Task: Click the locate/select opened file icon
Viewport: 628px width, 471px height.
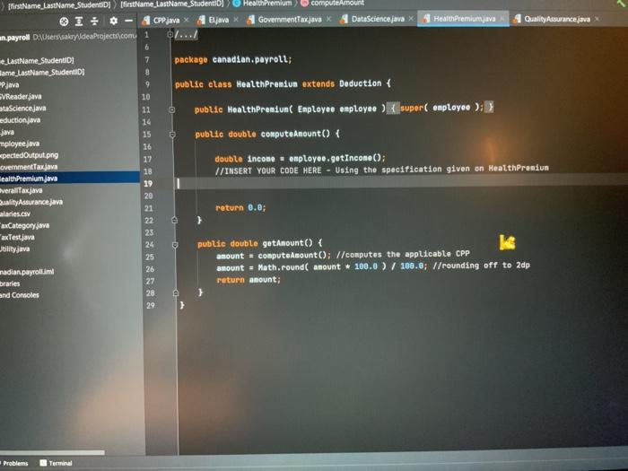Action: (64, 22)
